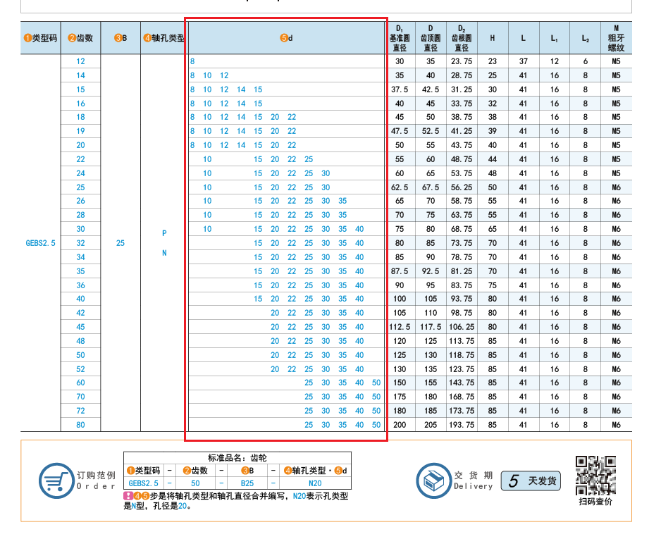Select tooth count 28
This screenshot has width=649, height=539.
pos(81,216)
